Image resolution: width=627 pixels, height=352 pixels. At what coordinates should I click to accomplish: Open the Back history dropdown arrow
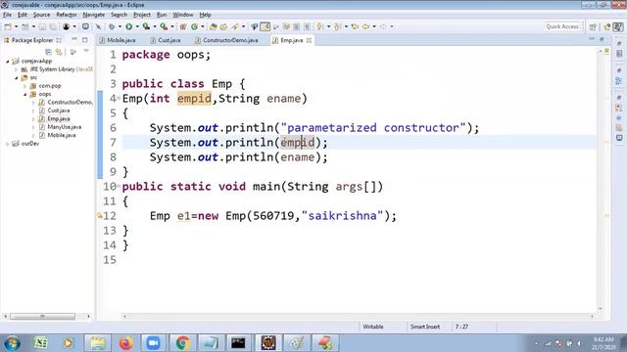[374, 26]
